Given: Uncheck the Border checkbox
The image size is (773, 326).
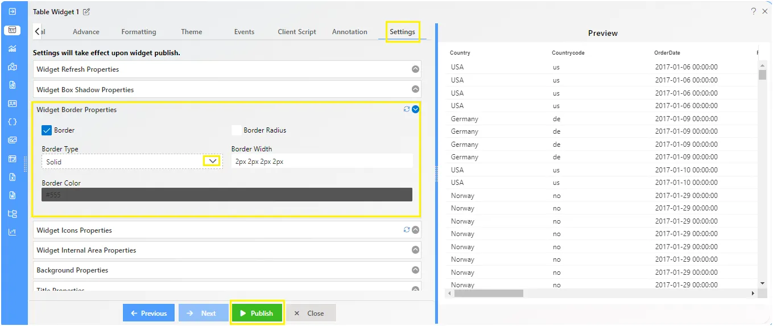Looking at the screenshot, I should [47, 130].
